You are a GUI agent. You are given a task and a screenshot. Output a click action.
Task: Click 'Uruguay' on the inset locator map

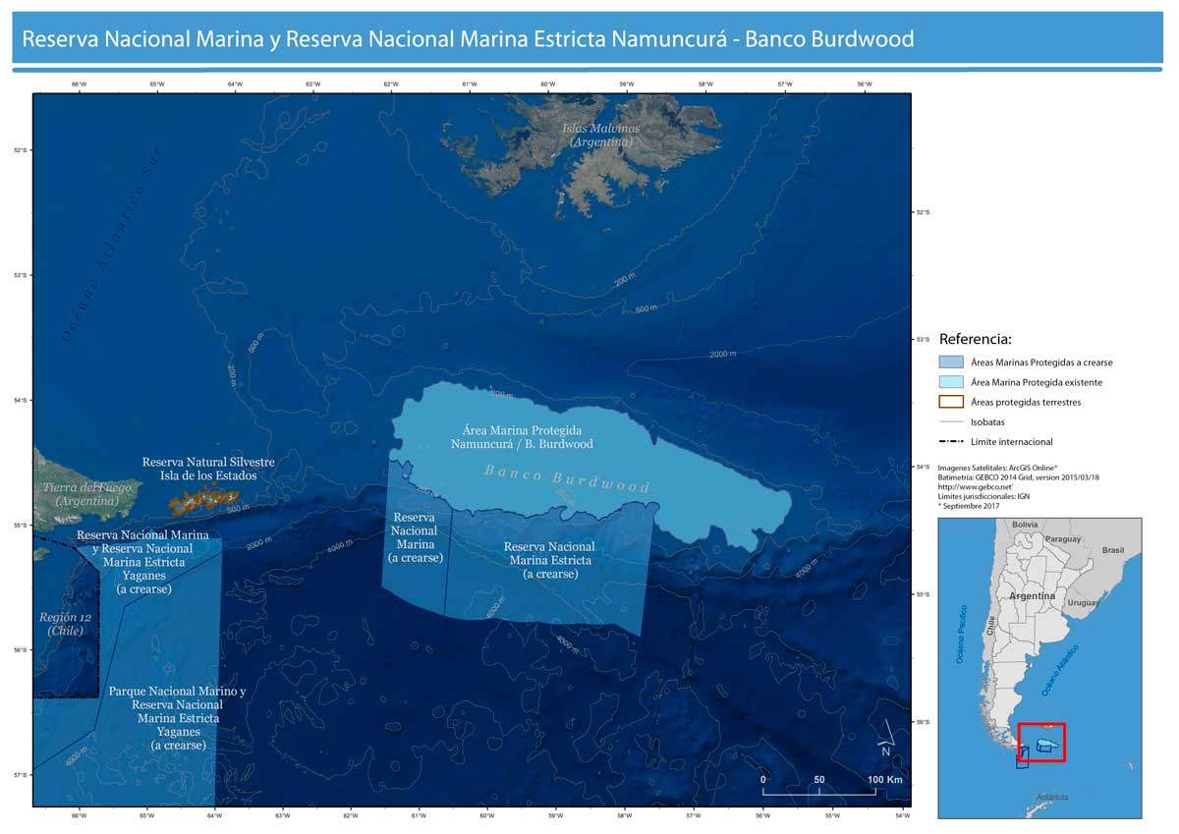(x=1084, y=602)
